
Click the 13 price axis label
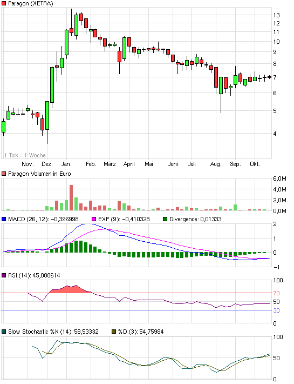point(276,15)
